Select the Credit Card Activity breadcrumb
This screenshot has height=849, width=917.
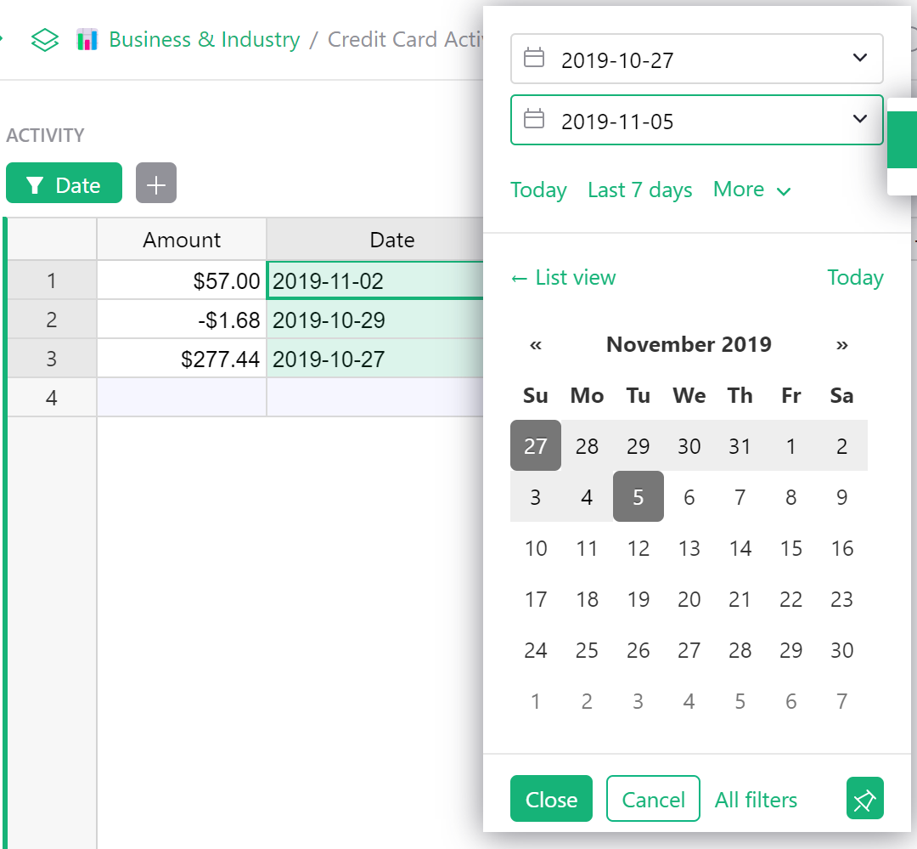click(x=408, y=39)
